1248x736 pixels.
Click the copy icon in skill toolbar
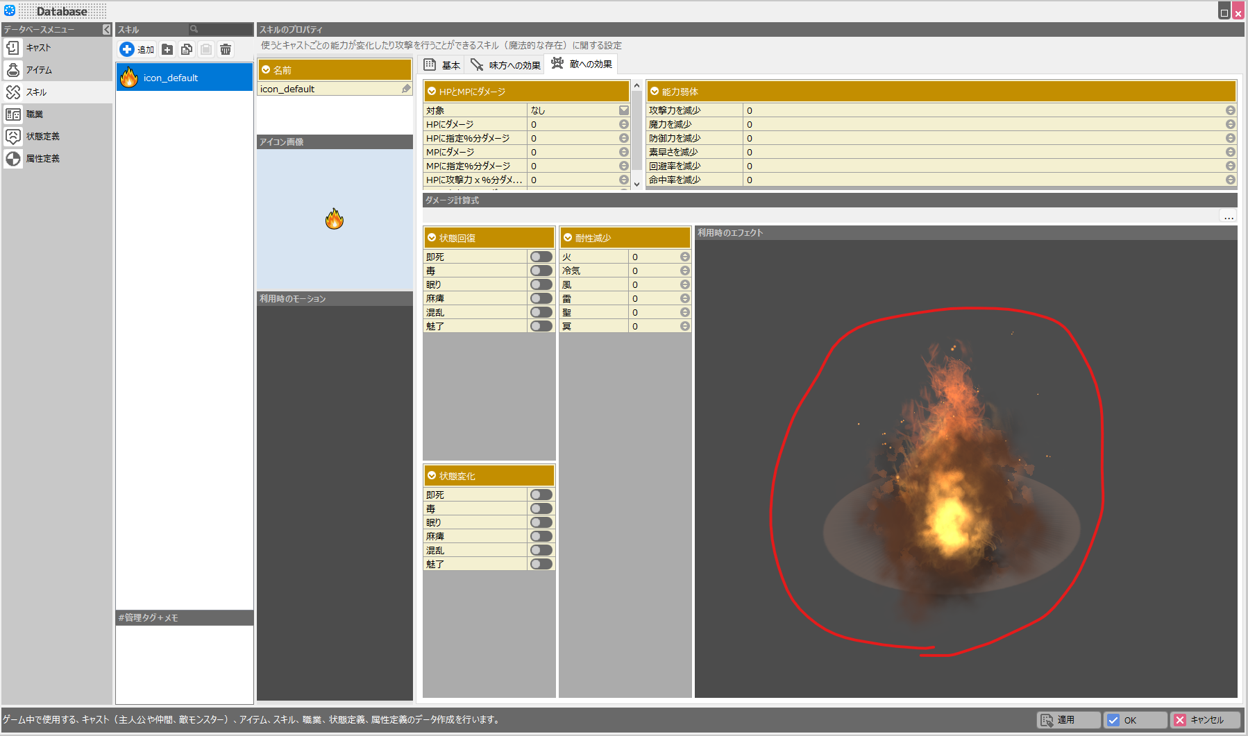[187, 49]
